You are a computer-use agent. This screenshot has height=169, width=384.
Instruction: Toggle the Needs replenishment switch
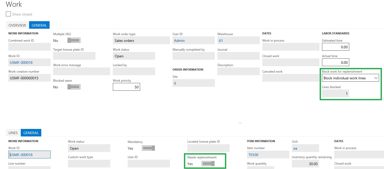coord(208,164)
